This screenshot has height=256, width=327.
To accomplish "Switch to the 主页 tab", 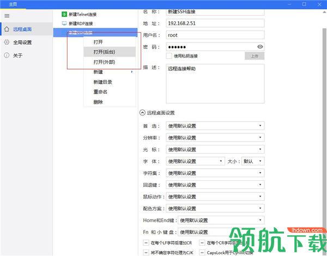I will [x=13, y=4].
